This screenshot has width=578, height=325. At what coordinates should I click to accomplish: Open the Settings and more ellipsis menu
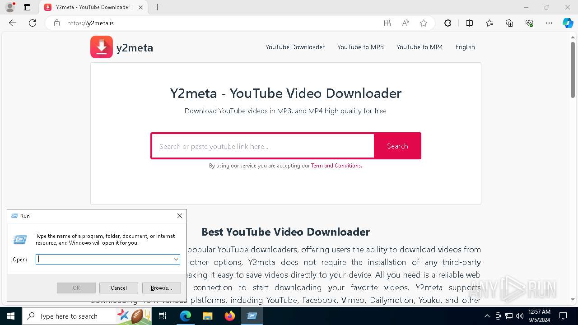coord(549,23)
